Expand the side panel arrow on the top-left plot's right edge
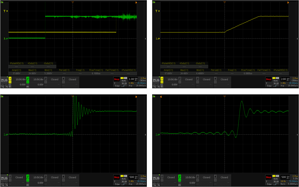 point(145,39)
